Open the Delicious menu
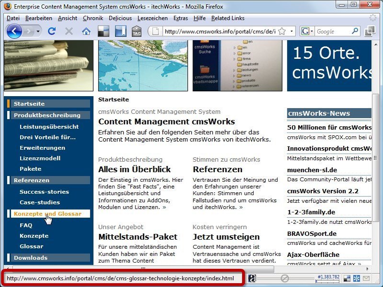 (120, 18)
